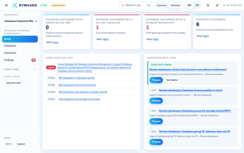
Task: Open Why link for database customers card
Action: point(206,36)
